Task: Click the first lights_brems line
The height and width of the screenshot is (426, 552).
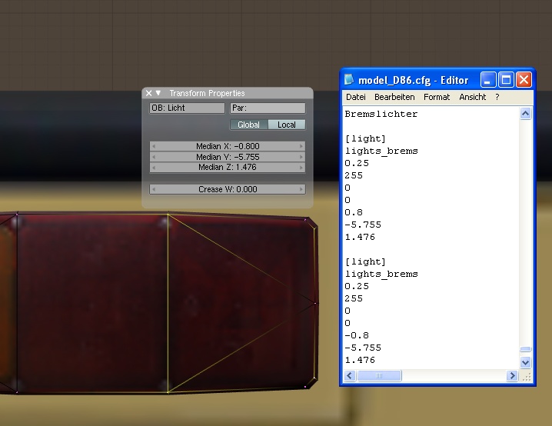Action: [x=381, y=151]
